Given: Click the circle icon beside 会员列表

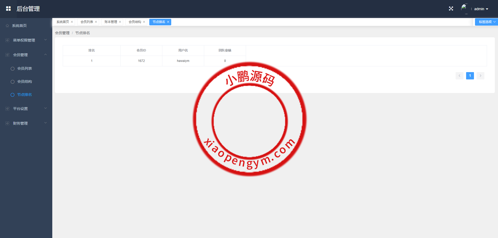Looking at the screenshot, I should (13, 69).
